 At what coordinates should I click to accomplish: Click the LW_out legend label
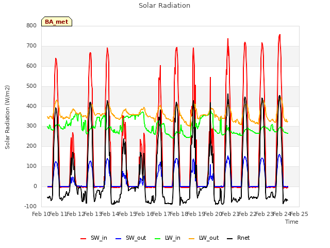(209, 238)
